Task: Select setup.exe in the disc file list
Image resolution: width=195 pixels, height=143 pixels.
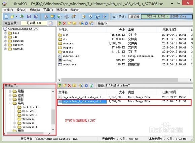Action: point(69,64)
